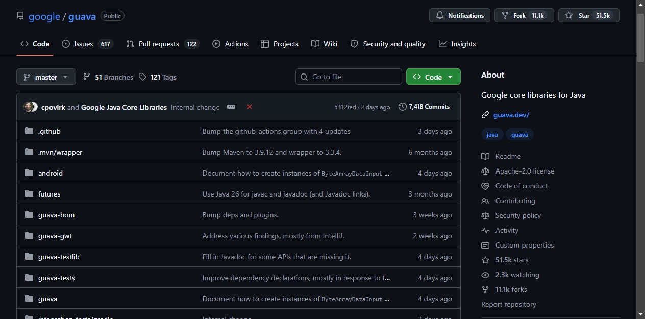Select the guava topic tag

(519, 135)
